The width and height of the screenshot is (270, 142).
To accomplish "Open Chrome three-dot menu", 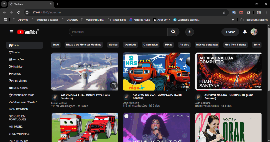I will point(266,12).
